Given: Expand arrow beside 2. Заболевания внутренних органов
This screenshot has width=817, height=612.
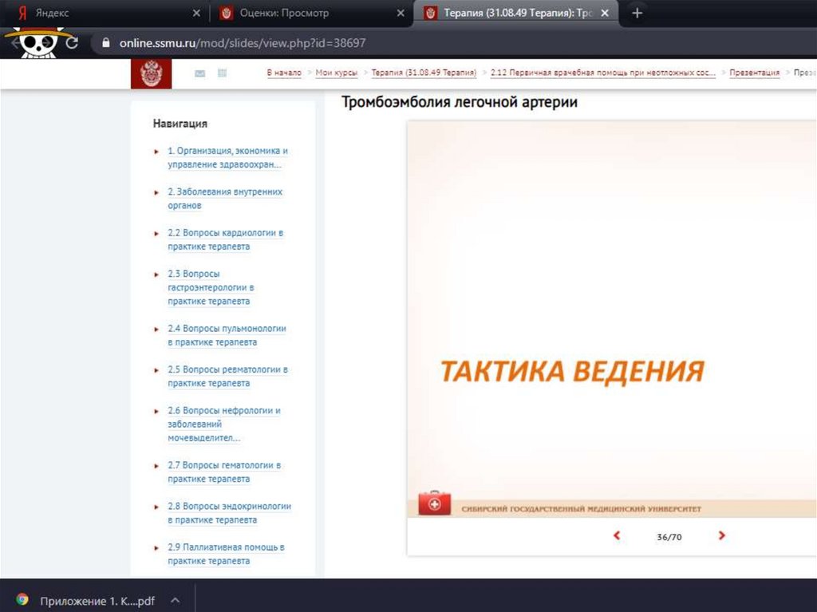Looking at the screenshot, I should (156, 193).
